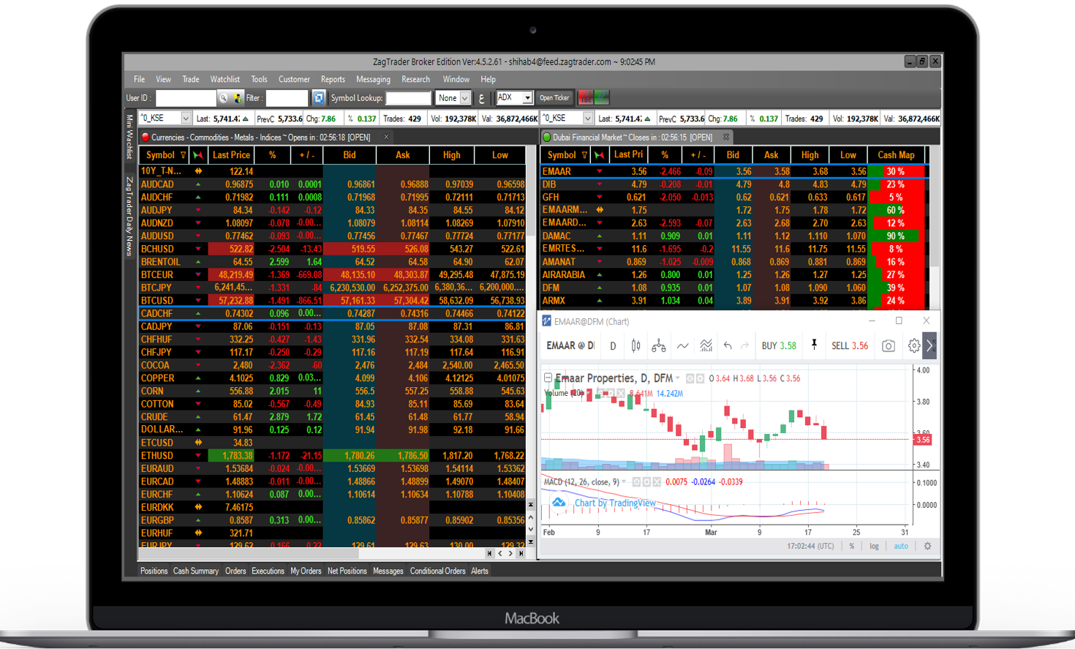Click the EMAARM 60 % cash map bar
1075x649 pixels.
click(x=897, y=210)
